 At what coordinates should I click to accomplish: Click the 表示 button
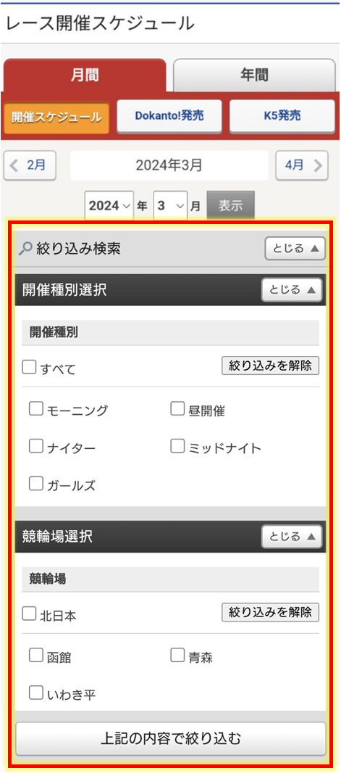tap(231, 206)
